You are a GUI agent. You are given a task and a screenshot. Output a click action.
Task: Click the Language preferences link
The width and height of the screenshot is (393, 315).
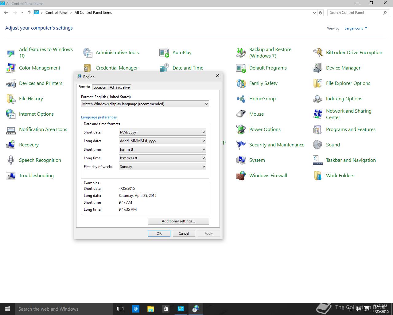point(99,117)
